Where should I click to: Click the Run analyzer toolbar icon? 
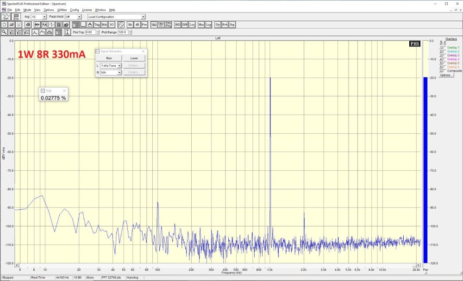point(6,17)
